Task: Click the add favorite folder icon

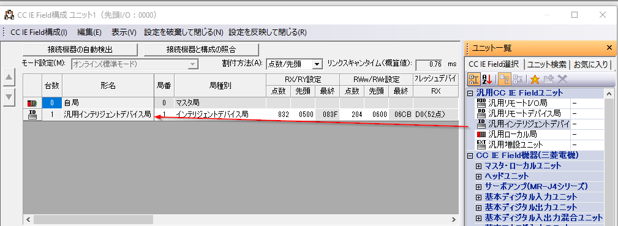Action: coord(549,79)
